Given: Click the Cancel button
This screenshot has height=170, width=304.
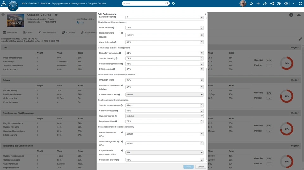Looking at the screenshot, I should (x=200, y=167).
